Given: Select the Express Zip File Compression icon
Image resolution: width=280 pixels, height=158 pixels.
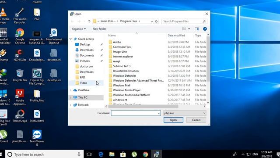Looking at the screenshot, I should coord(37,77).
